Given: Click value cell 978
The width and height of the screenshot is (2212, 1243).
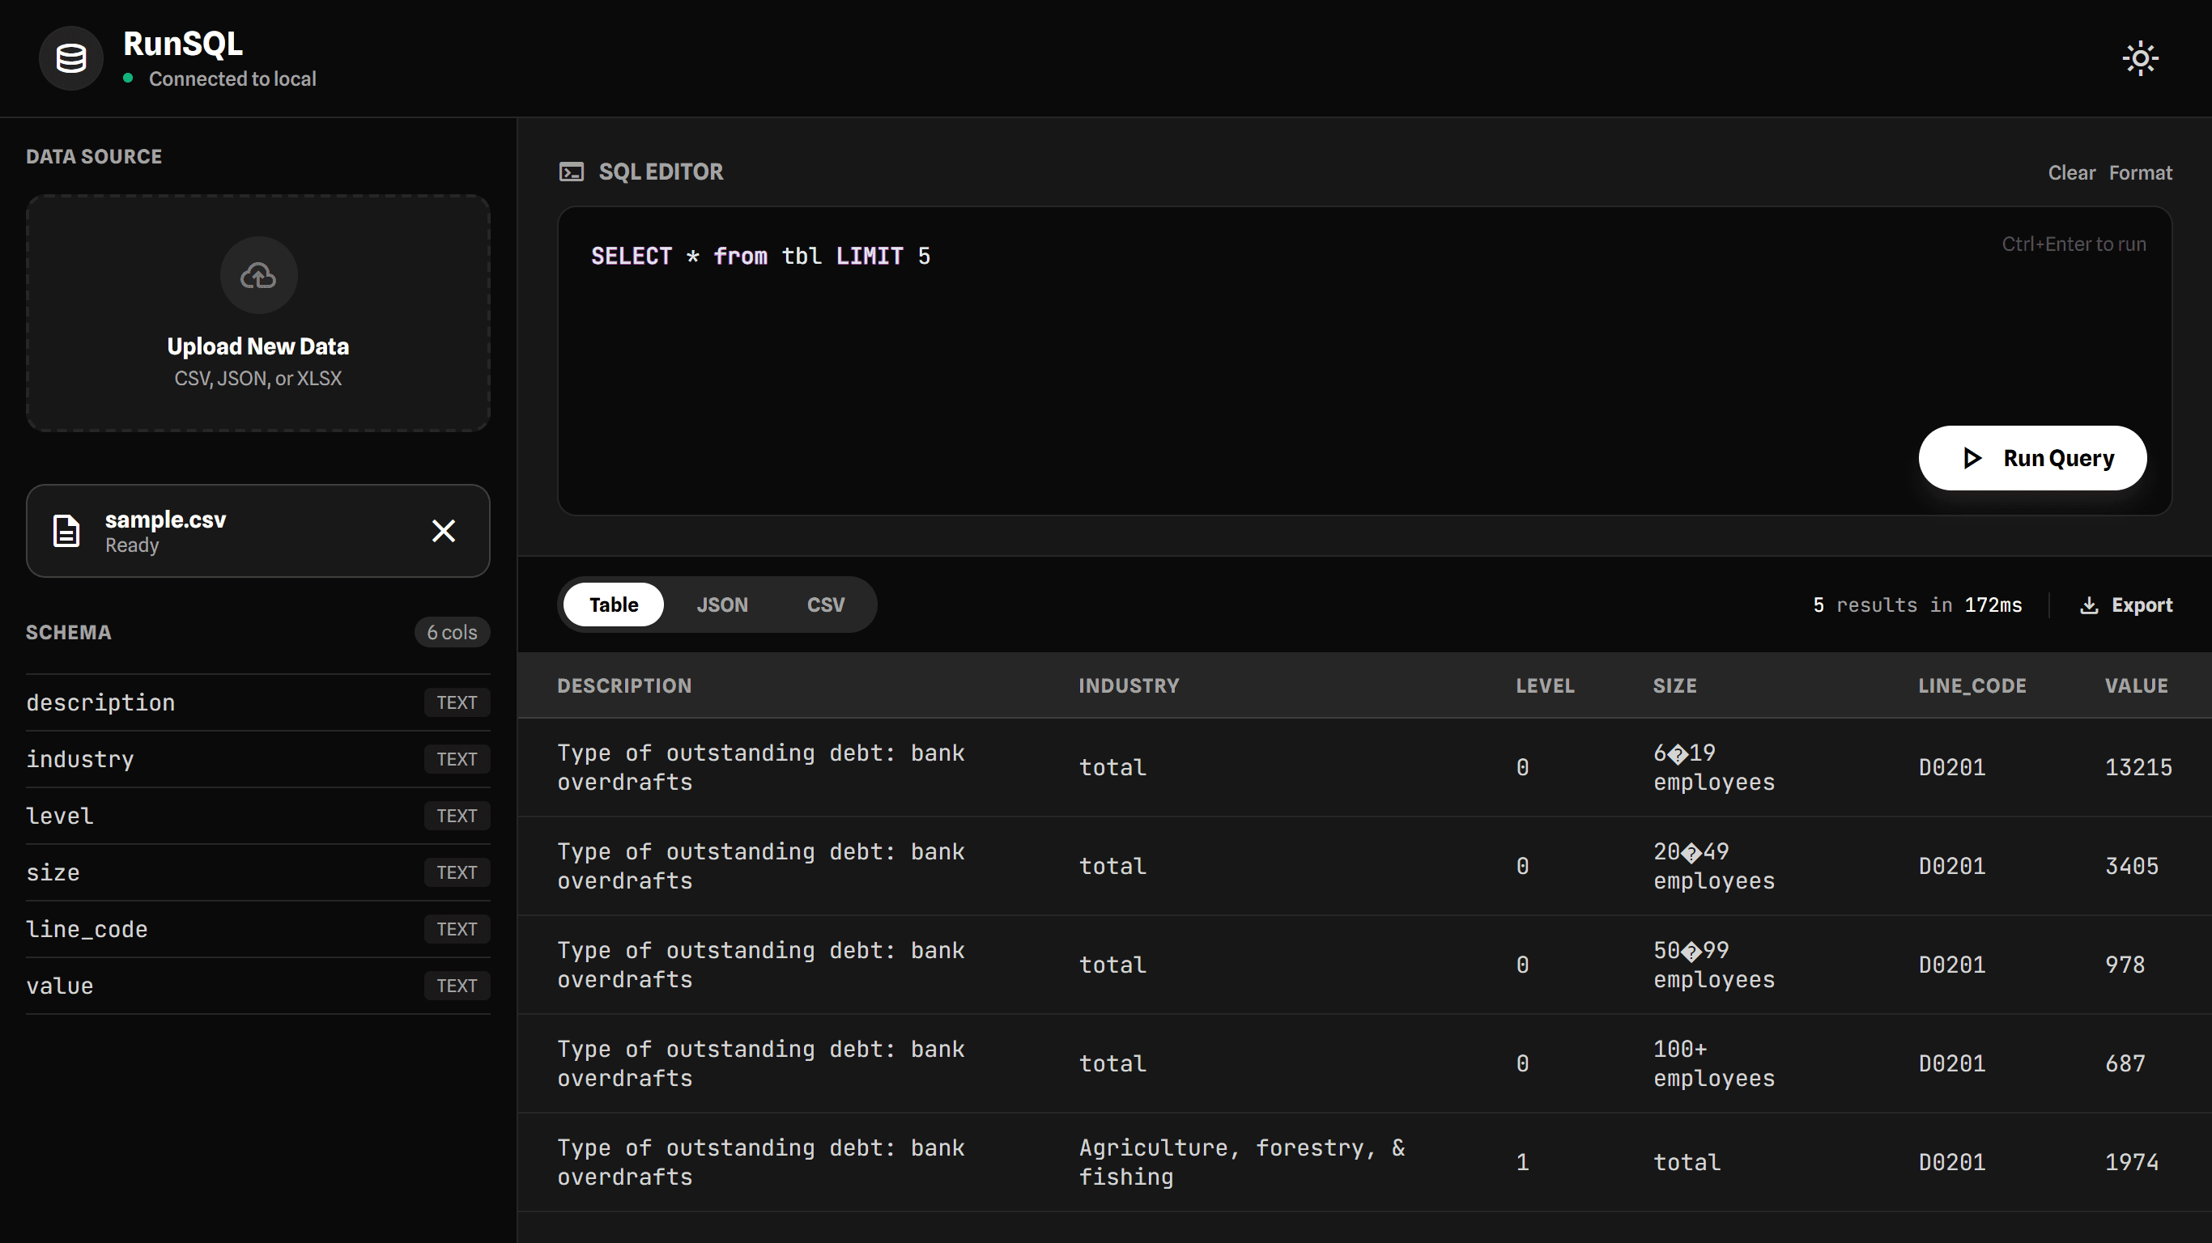Looking at the screenshot, I should pos(2125,965).
